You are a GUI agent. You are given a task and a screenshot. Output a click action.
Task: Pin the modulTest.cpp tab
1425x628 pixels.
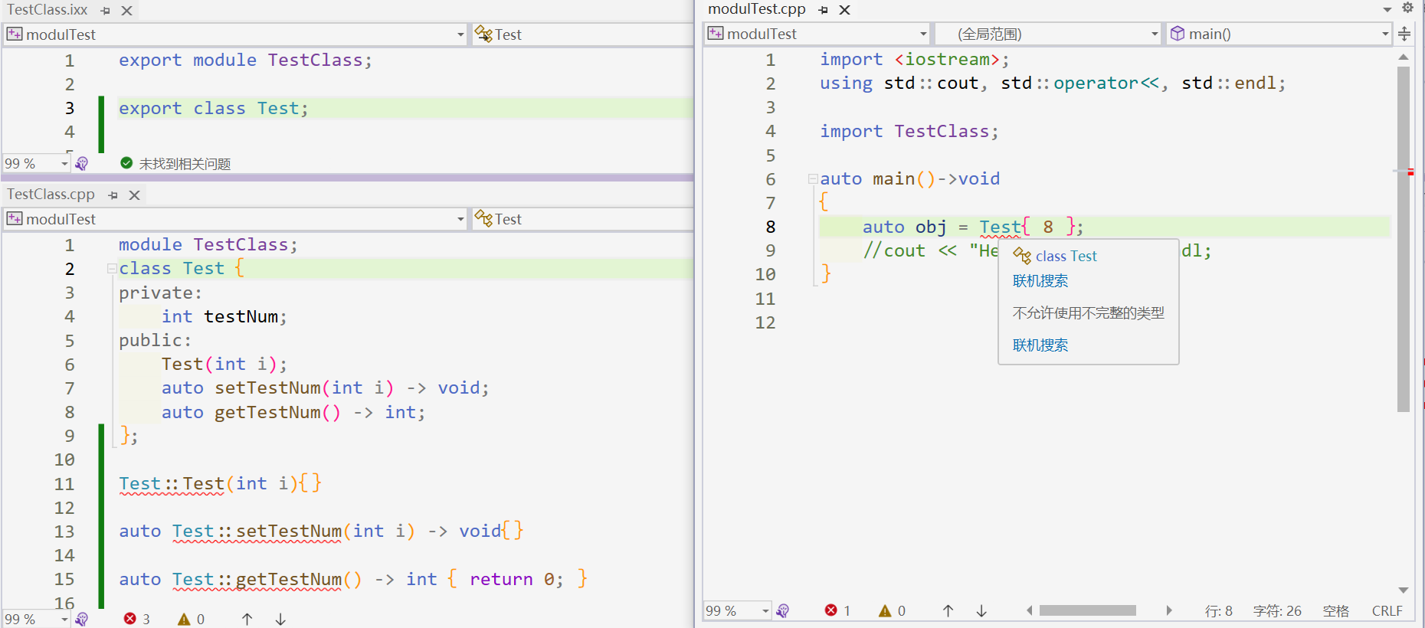click(824, 10)
